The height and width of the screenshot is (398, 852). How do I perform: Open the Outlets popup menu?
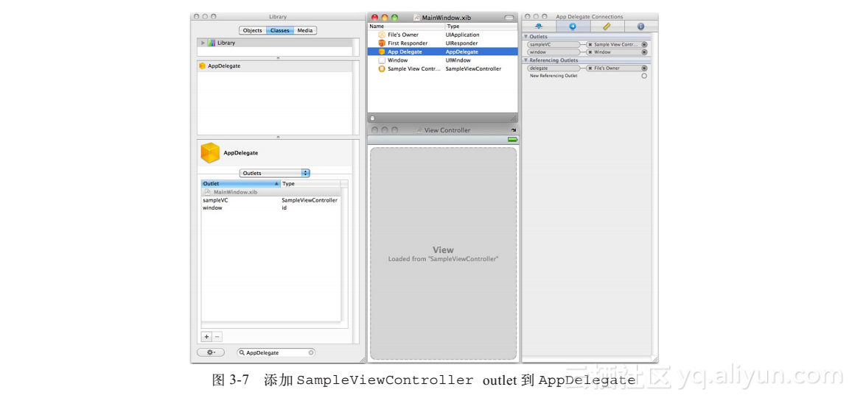coord(275,173)
